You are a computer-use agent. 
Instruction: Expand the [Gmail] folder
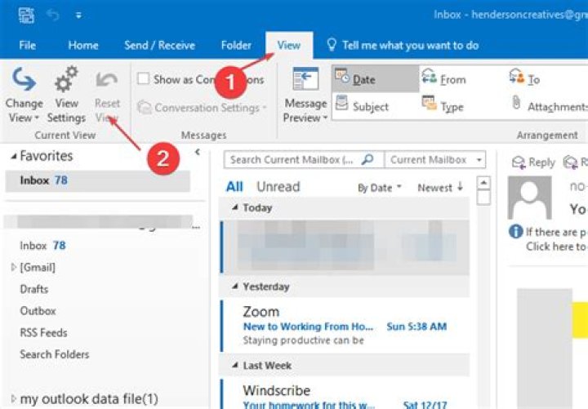point(12,268)
